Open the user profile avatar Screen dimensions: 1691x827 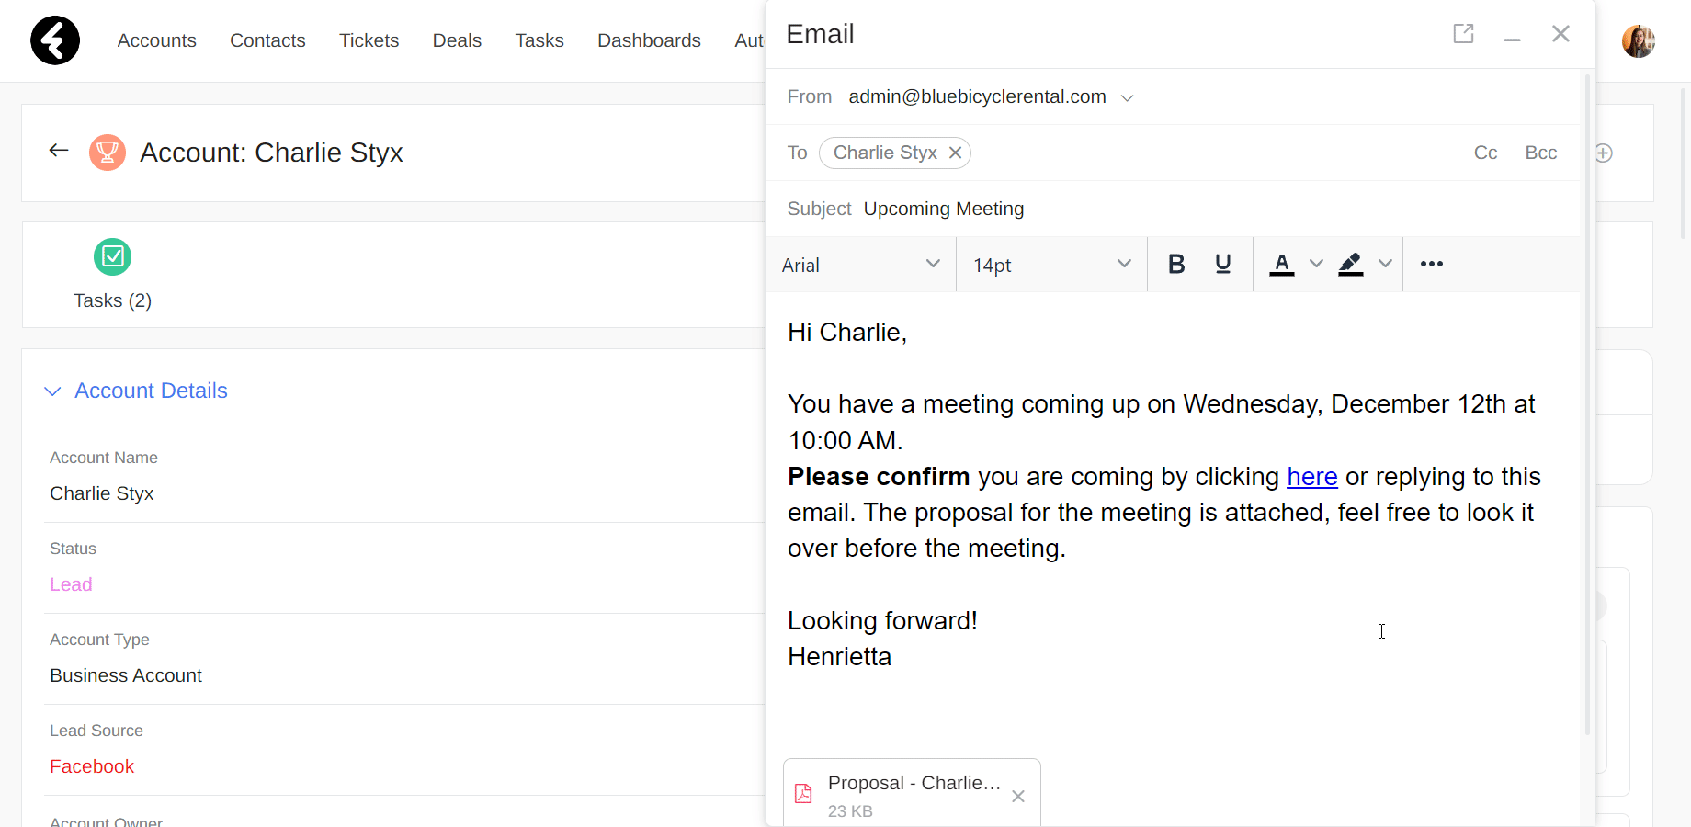1639,41
